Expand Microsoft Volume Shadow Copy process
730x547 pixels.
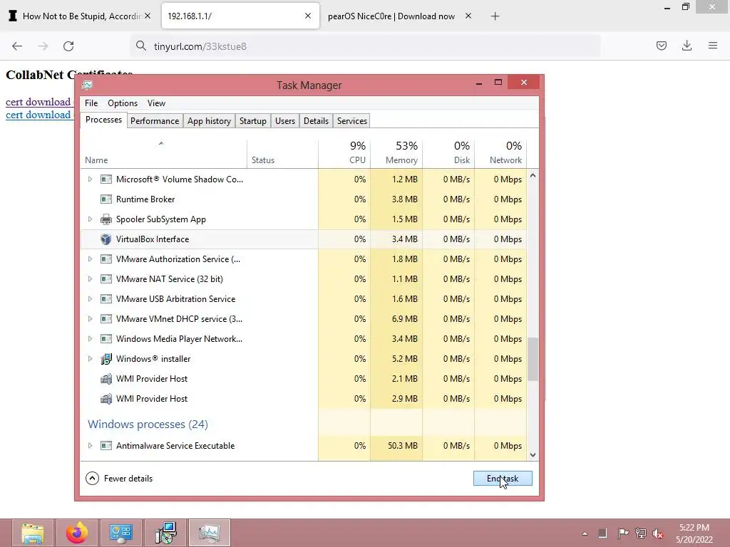tap(90, 179)
